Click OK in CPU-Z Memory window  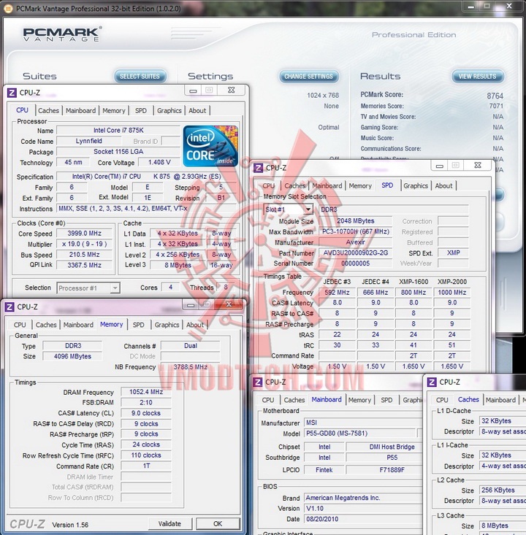click(x=218, y=524)
